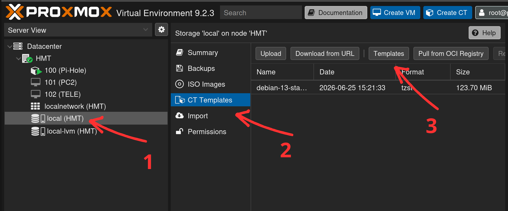Open the Templates button
Screen dimensions: 508x211
click(x=389, y=53)
